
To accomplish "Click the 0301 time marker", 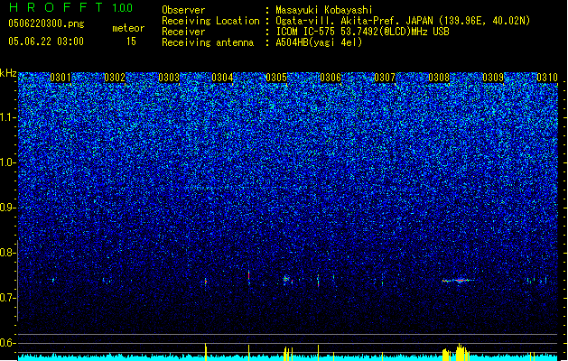I will point(61,78).
